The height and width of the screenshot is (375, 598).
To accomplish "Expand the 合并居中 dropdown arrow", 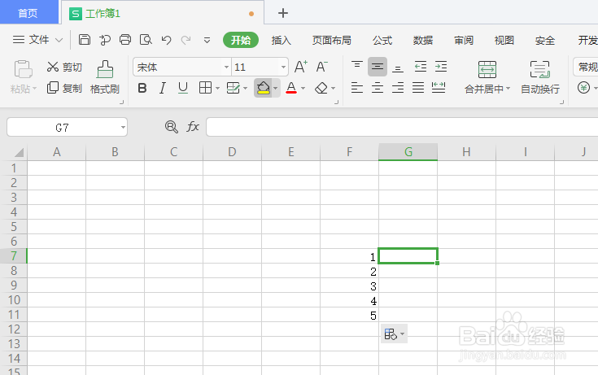I will (508, 89).
